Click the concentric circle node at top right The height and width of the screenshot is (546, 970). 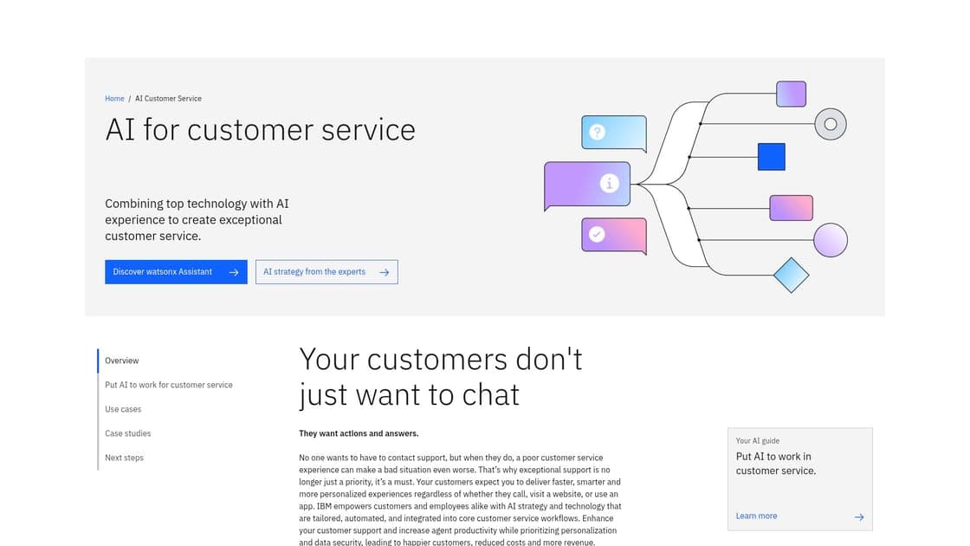click(830, 124)
